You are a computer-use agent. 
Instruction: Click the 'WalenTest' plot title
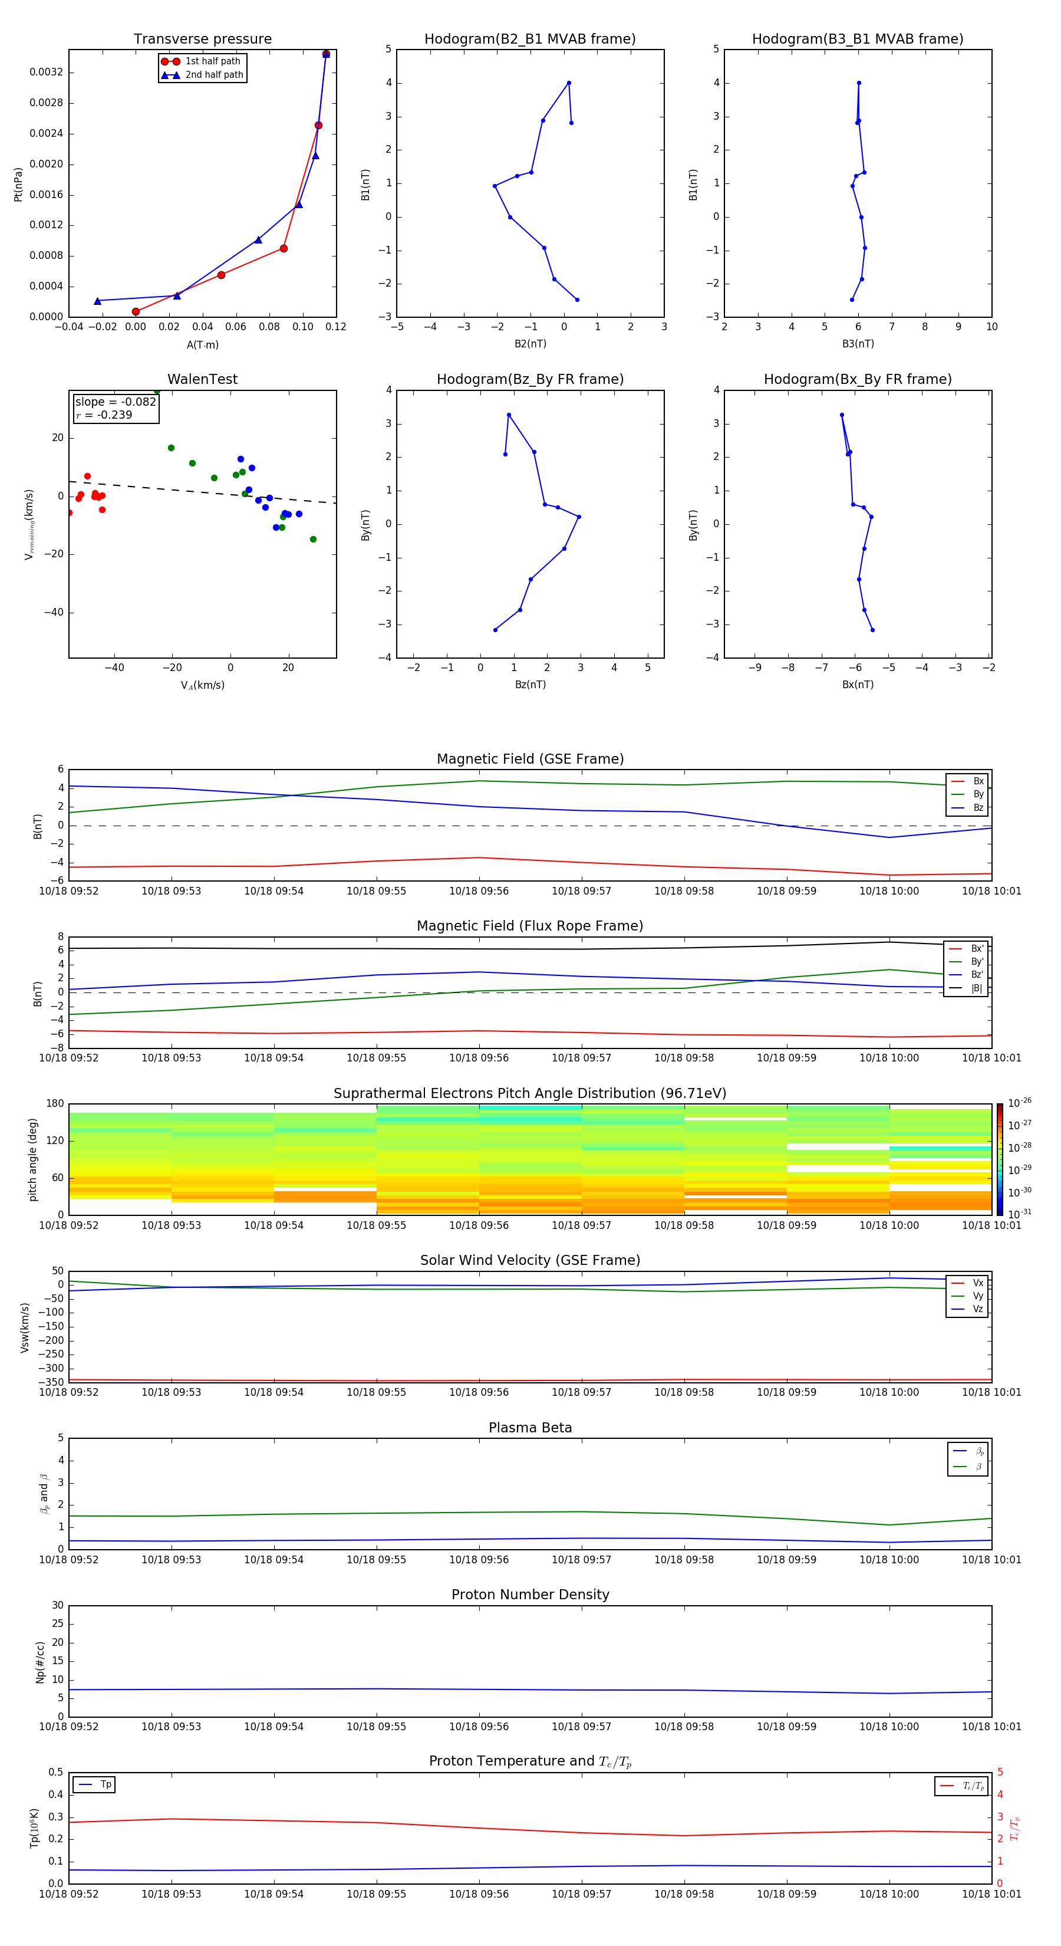[202, 379]
